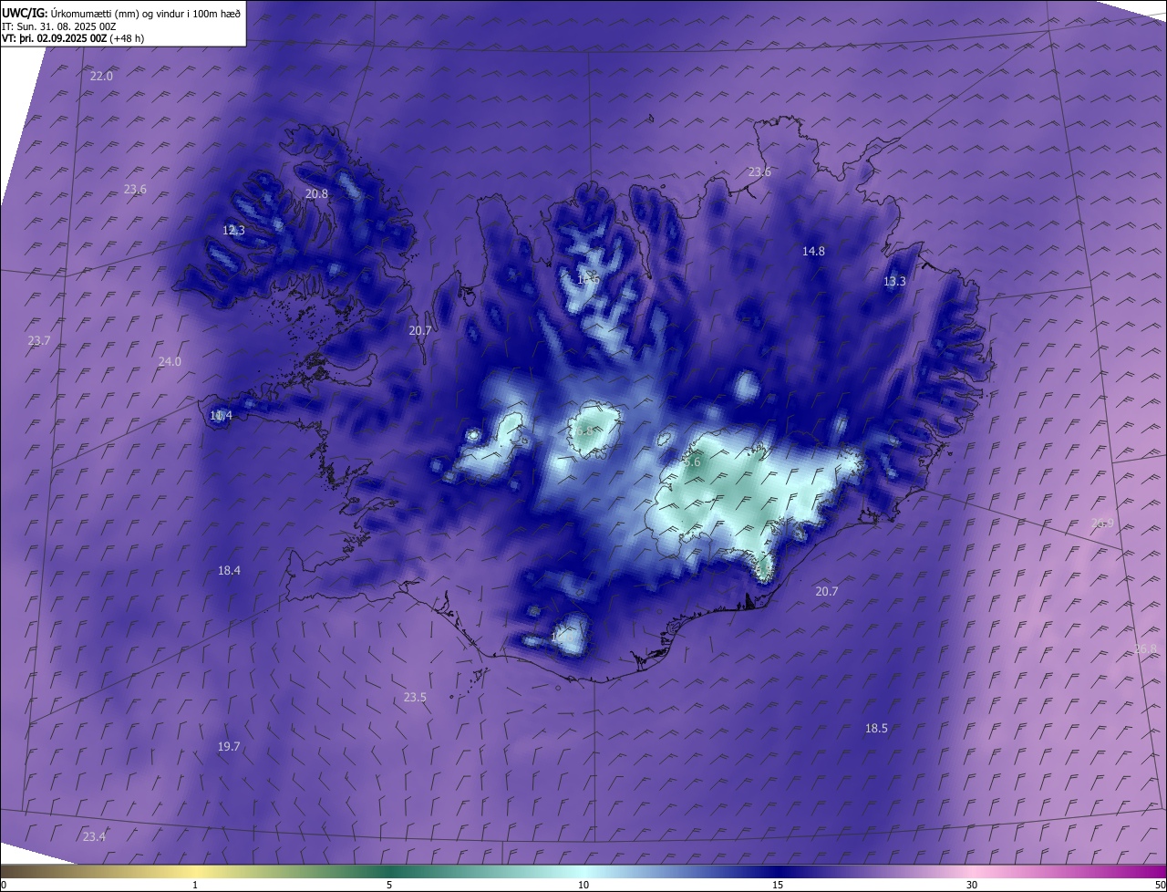The image size is (1167, 892).
Task: Click the "UWC/IG: Úrkomumætti (mm)" title line
Action: (122, 13)
